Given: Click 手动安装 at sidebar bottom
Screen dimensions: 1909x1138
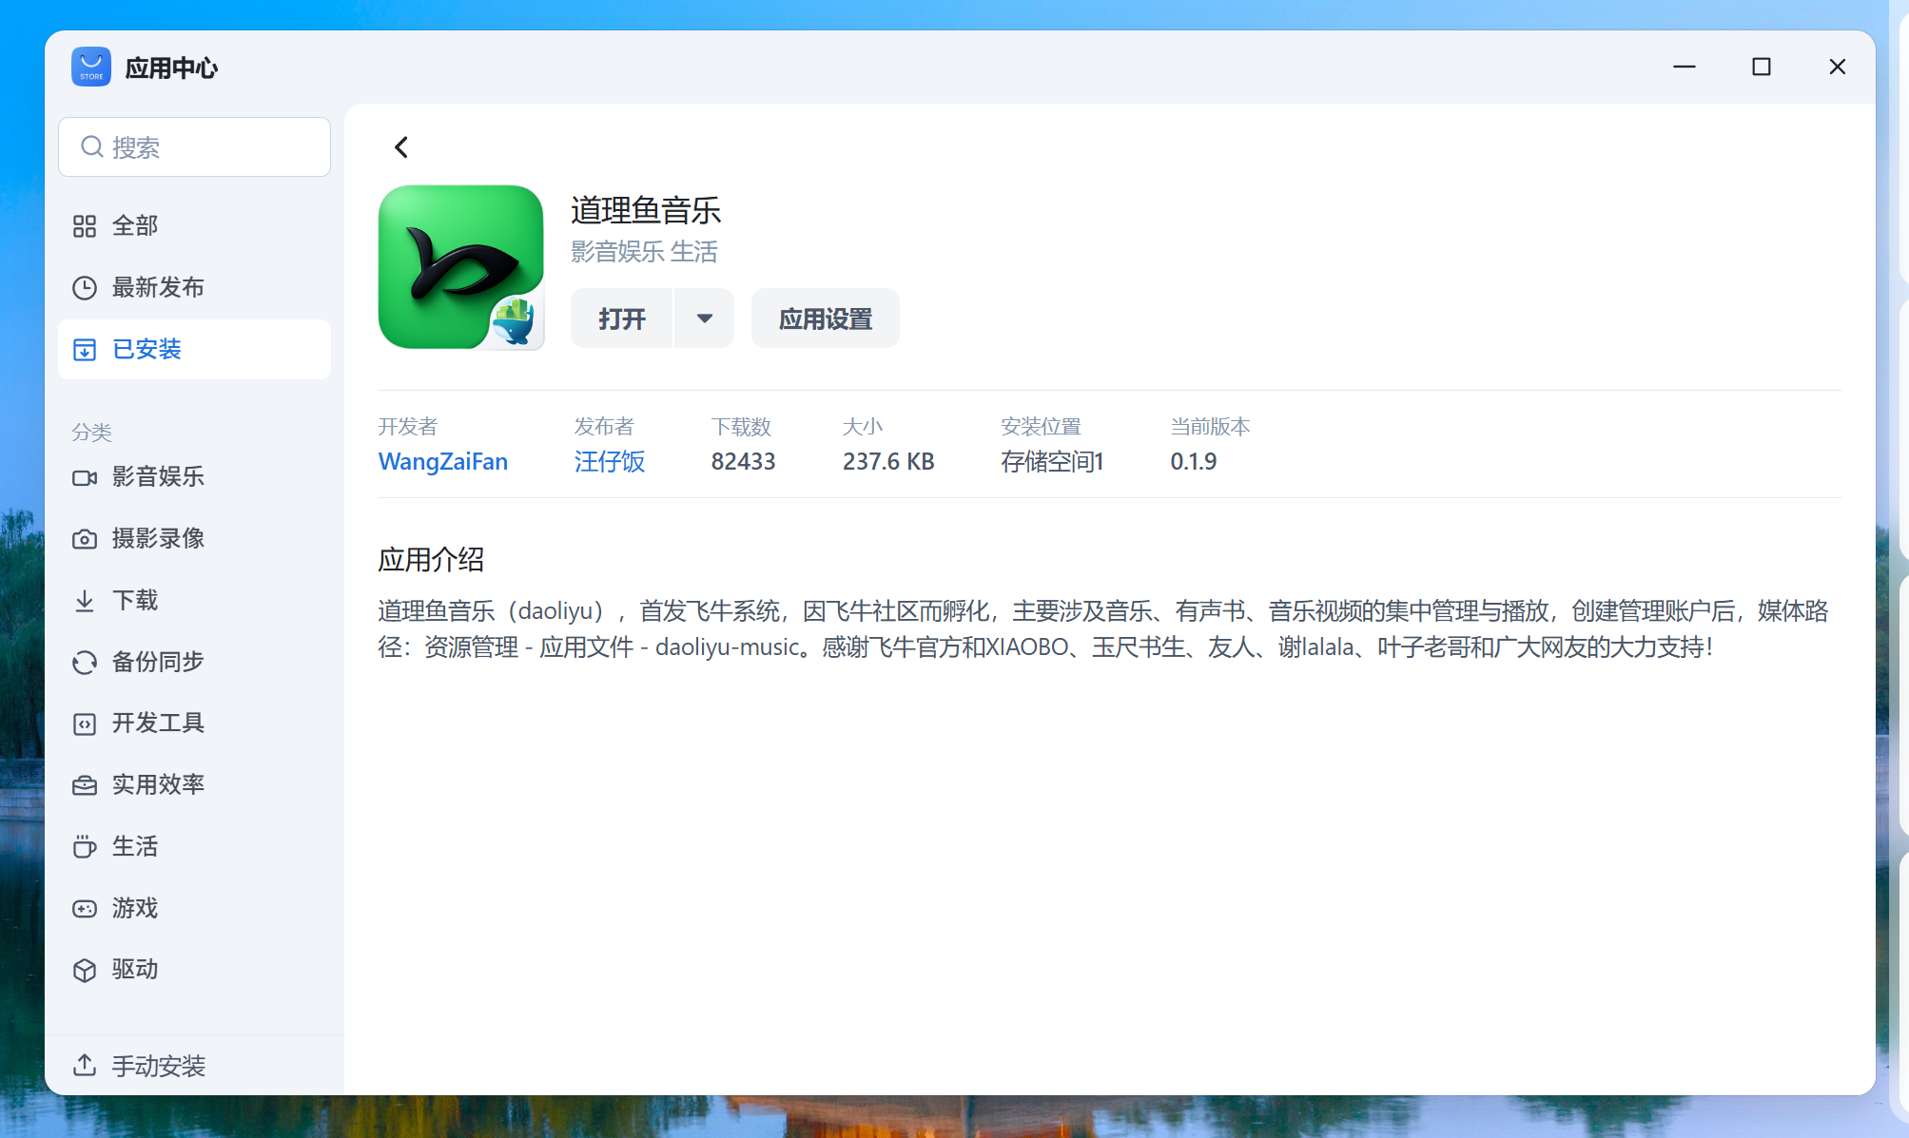Looking at the screenshot, I should tap(158, 1066).
